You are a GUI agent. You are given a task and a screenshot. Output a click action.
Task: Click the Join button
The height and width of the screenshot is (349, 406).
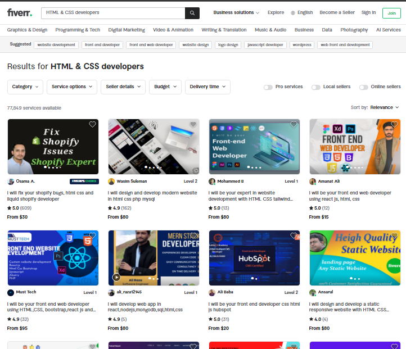point(391,13)
